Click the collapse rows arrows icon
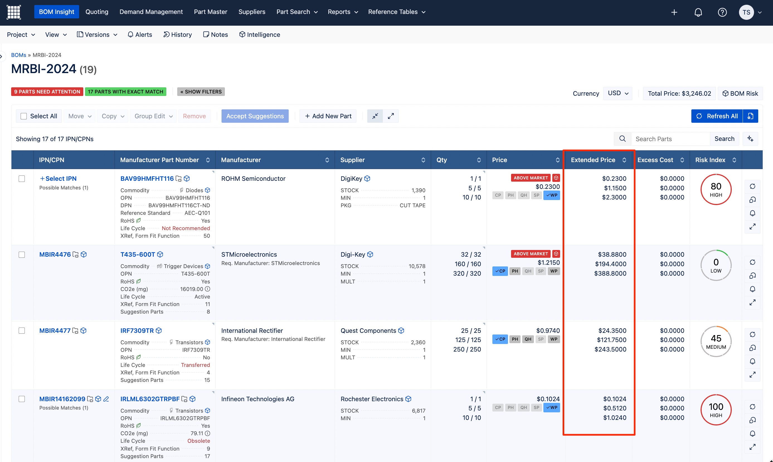 [x=375, y=116]
